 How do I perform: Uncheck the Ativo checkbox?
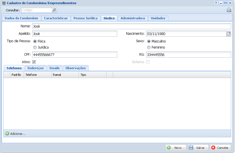click(34, 62)
